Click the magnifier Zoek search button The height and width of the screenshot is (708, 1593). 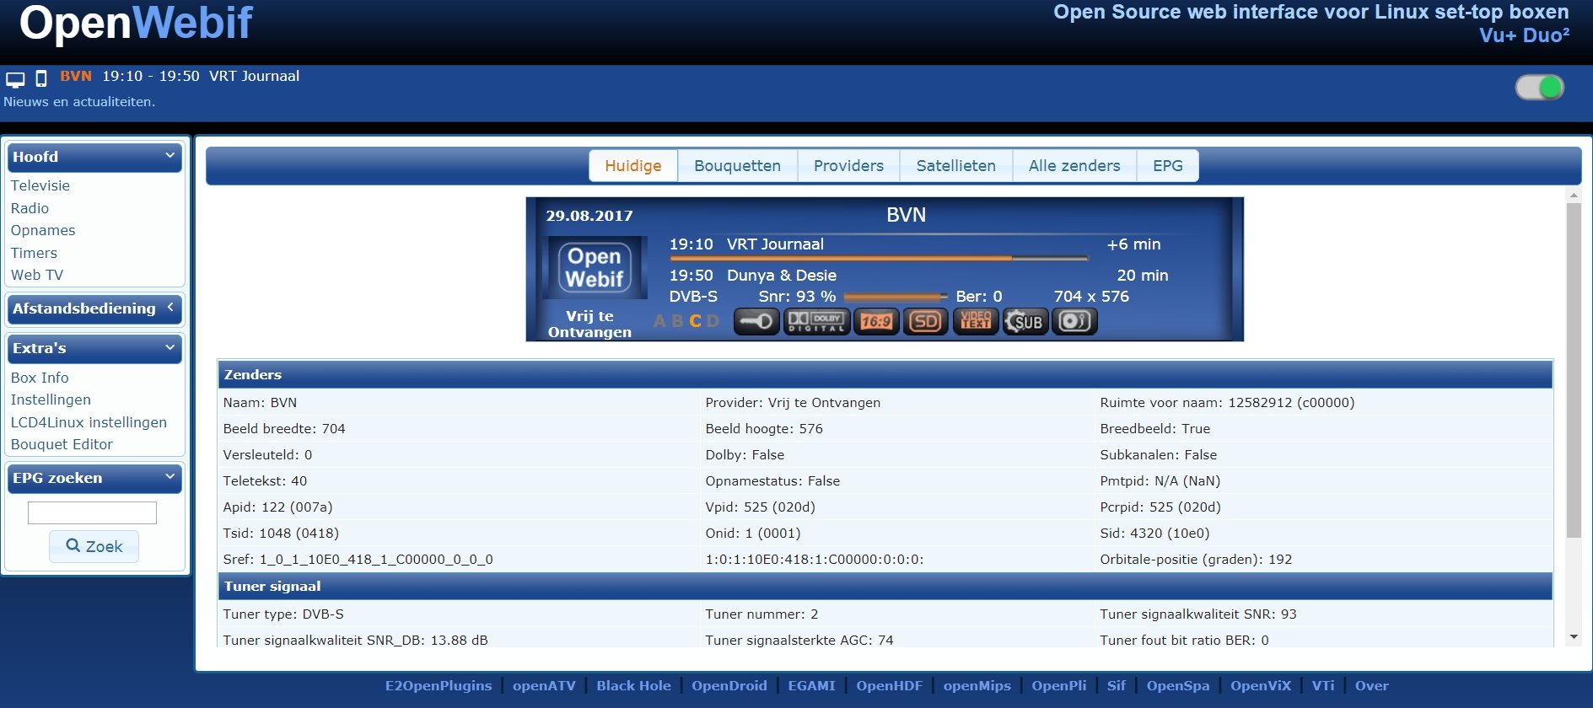pos(94,546)
